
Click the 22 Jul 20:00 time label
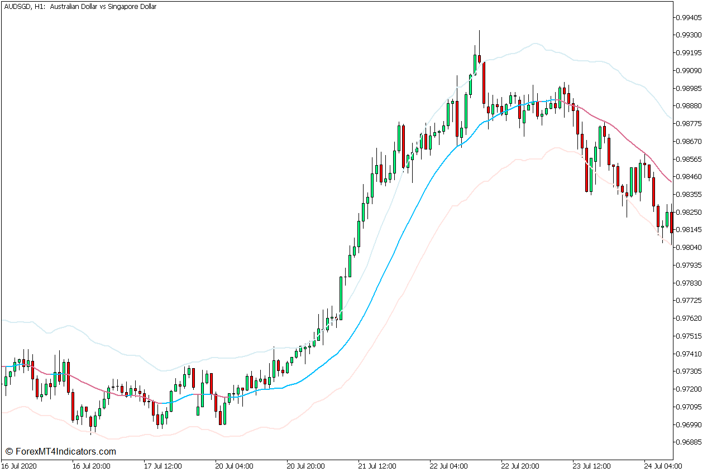[520, 466]
